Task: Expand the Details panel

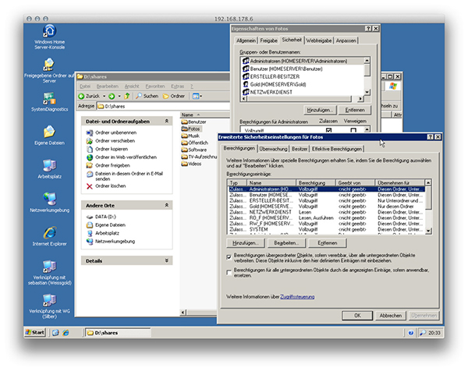Action: pyautogui.click(x=168, y=261)
